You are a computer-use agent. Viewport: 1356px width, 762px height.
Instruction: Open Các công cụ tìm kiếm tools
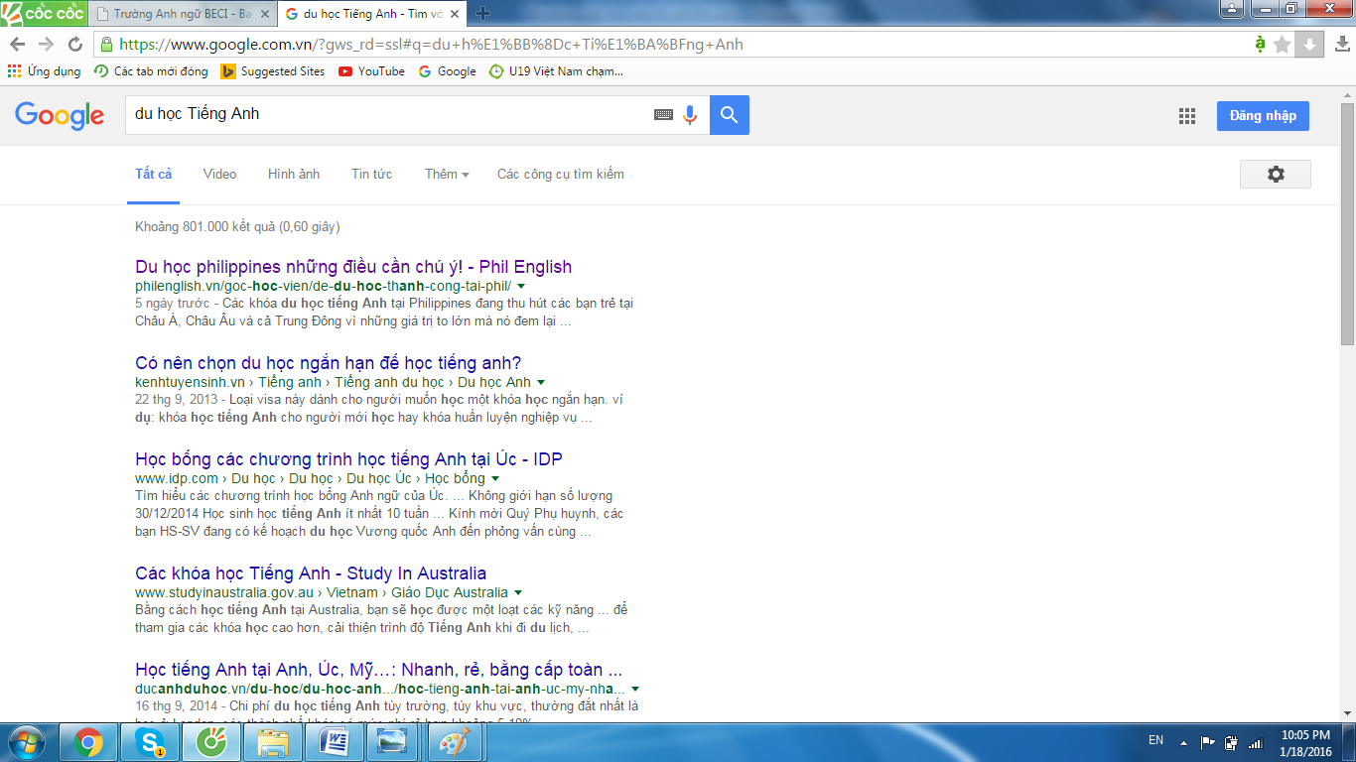(x=561, y=174)
